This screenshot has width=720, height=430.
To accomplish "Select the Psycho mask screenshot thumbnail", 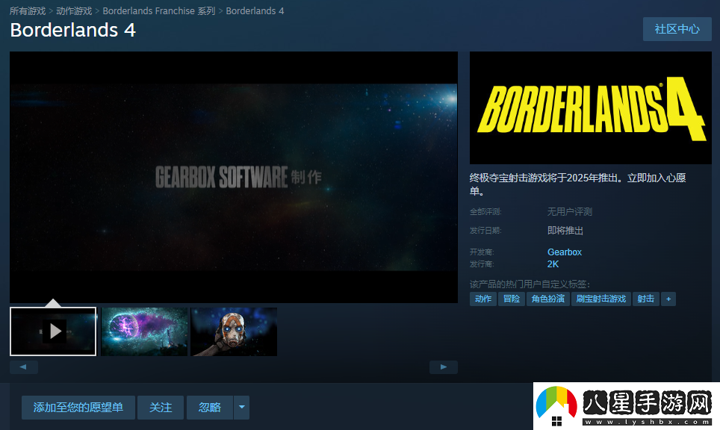I will point(234,331).
